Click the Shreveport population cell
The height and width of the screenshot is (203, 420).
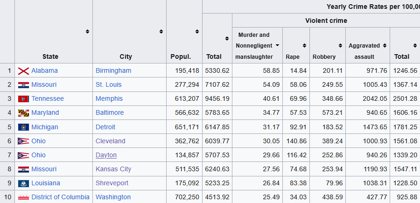[x=186, y=183]
